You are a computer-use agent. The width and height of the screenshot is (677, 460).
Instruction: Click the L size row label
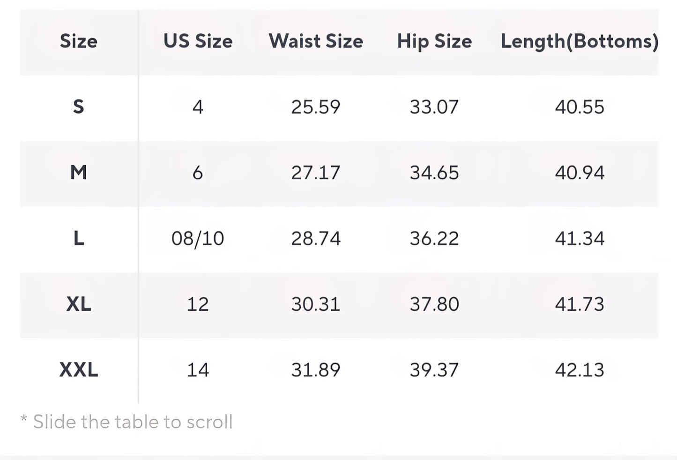coord(79,239)
